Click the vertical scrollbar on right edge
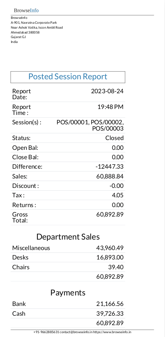 coord(164,168)
